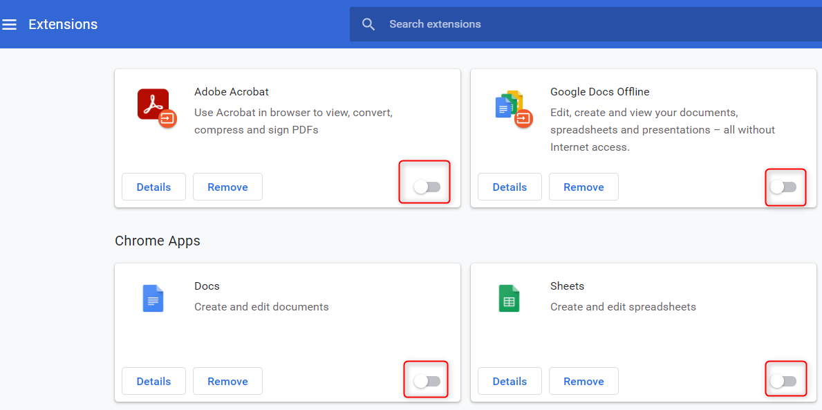Click the Docs app icon

[153, 298]
